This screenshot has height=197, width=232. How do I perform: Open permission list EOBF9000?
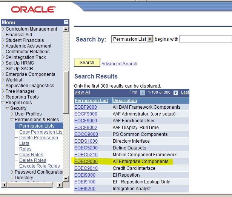(x=86, y=107)
